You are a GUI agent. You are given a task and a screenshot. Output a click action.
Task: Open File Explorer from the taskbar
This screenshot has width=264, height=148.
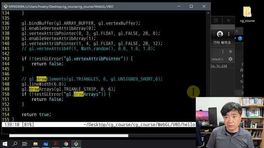[x=35, y=144]
